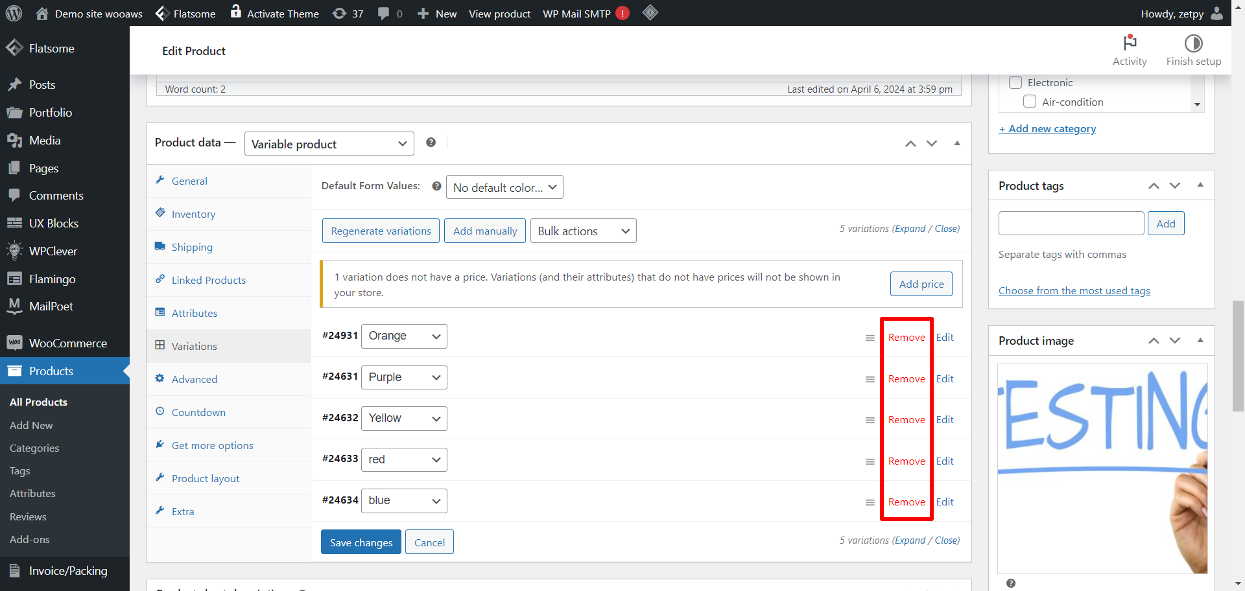Click the diamond icon after WP Mail SMTP
Screen dimensions: 1245x591
point(650,12)
